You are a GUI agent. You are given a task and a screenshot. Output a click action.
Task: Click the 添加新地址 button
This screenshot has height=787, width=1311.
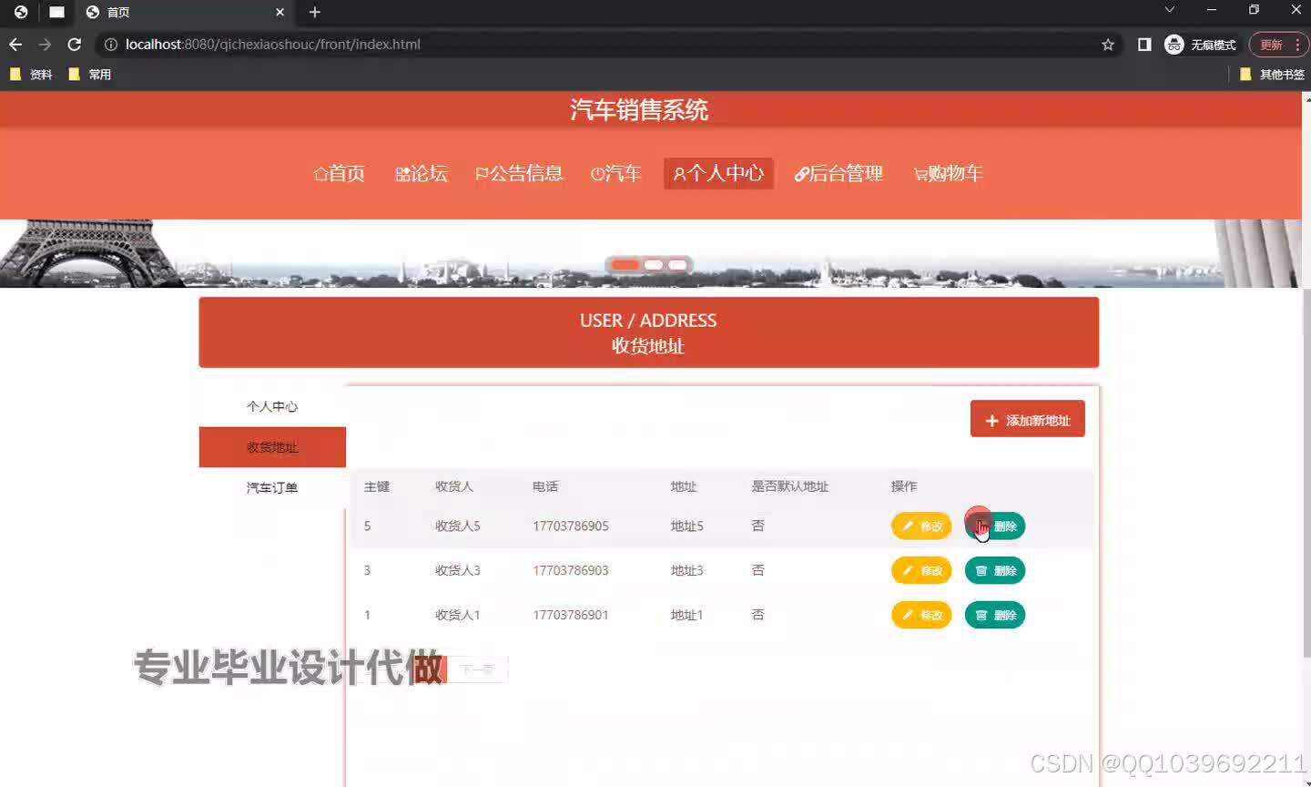point(1028,419)
